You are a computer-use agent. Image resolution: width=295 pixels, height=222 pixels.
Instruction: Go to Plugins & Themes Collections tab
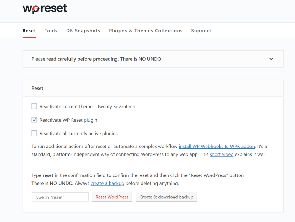pos(146,31)
